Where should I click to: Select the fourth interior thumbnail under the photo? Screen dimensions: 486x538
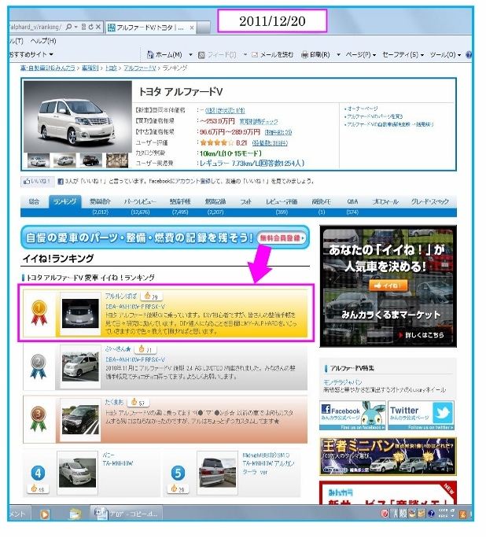(117, 160)
